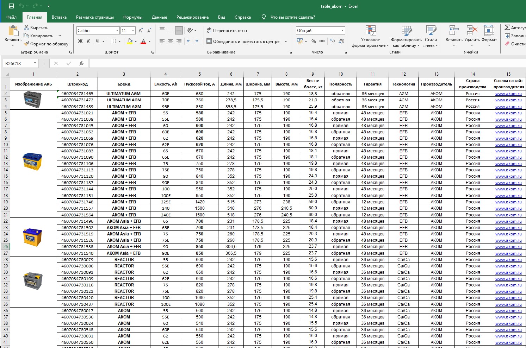Apply the accounting number format
This screenshot has height=348, width=526.
[x=300, y=41]
